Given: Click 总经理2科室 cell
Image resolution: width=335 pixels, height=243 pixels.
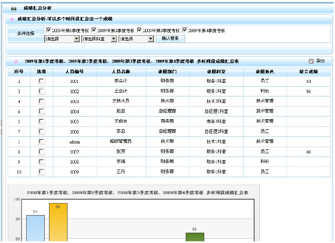Looking at the screenshot, I should point(216,131).
